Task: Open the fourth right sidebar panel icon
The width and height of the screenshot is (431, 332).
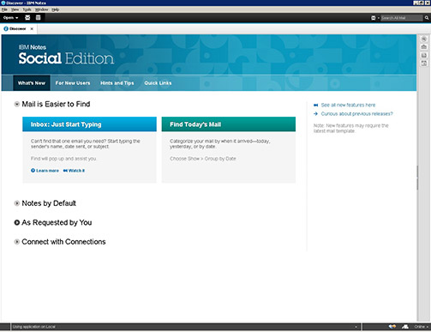Action: click(x=424, y=63)
